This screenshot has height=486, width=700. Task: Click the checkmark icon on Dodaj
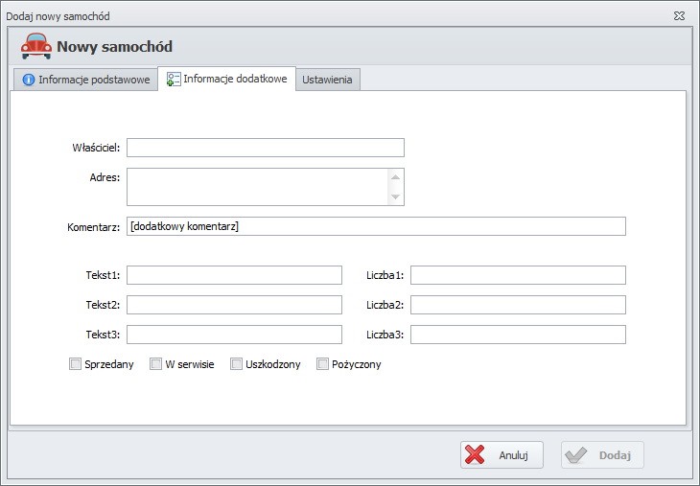pos(576,455)
